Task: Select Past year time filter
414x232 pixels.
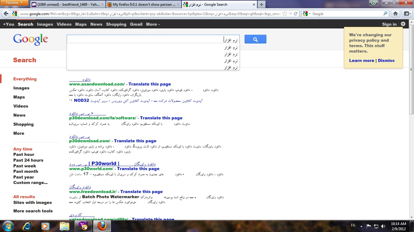Action: tap(24, 177)
